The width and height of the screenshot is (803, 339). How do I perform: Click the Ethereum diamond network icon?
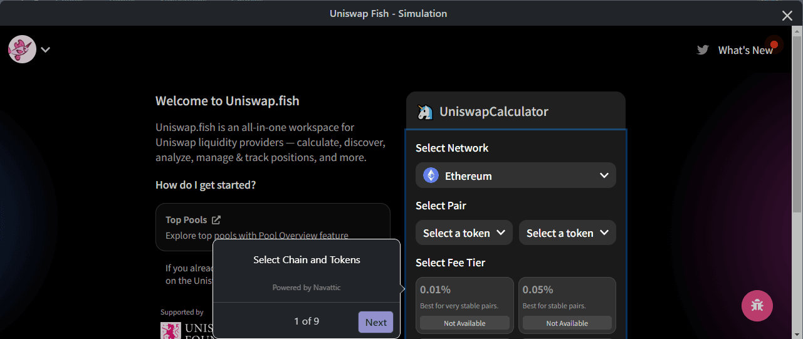click(x=431, y=175)
